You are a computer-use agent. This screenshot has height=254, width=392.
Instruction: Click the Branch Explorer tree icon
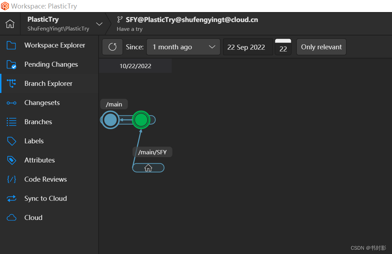pyautogui.click(x=11, y=83)
